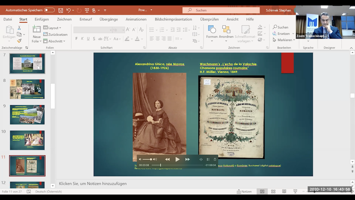The height and width of the screenshot is (200, 355).
Task: Click the Save disk icon
Action: 60,10
